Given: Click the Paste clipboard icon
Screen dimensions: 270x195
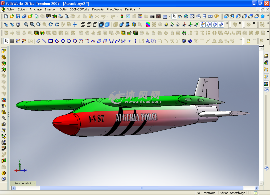Looking at the screenshot, I should [91, 16].
